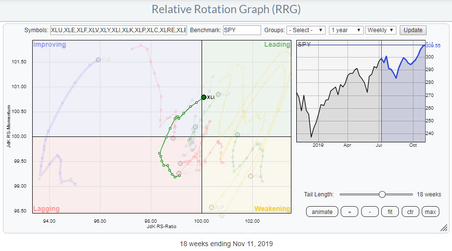Click the Tail Length label
This screenshot has width=452, height=251.
pos(319,194)
